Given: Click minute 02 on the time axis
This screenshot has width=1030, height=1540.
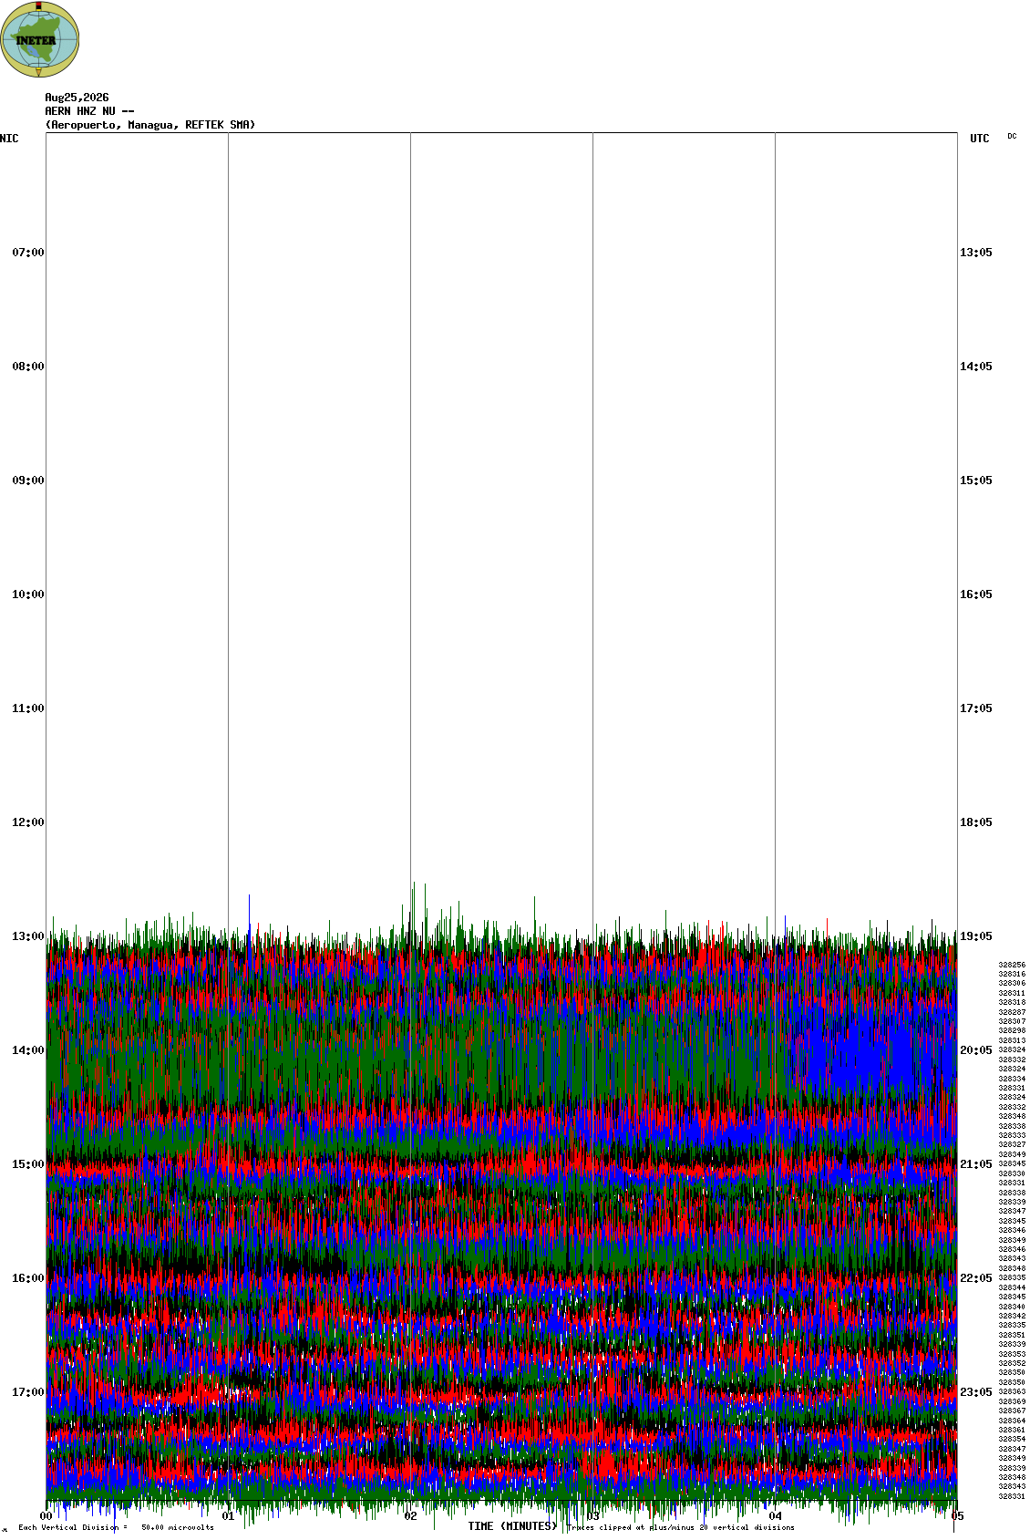Looking at the screenshot, I should tap(411, 1517).
